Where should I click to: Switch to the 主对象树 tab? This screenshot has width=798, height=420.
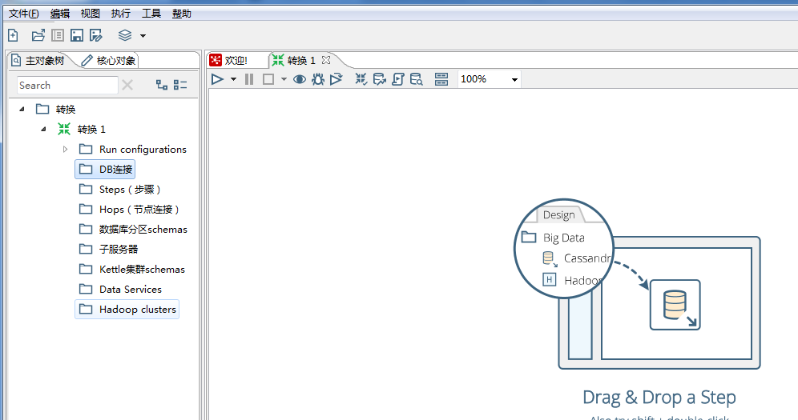38,61
